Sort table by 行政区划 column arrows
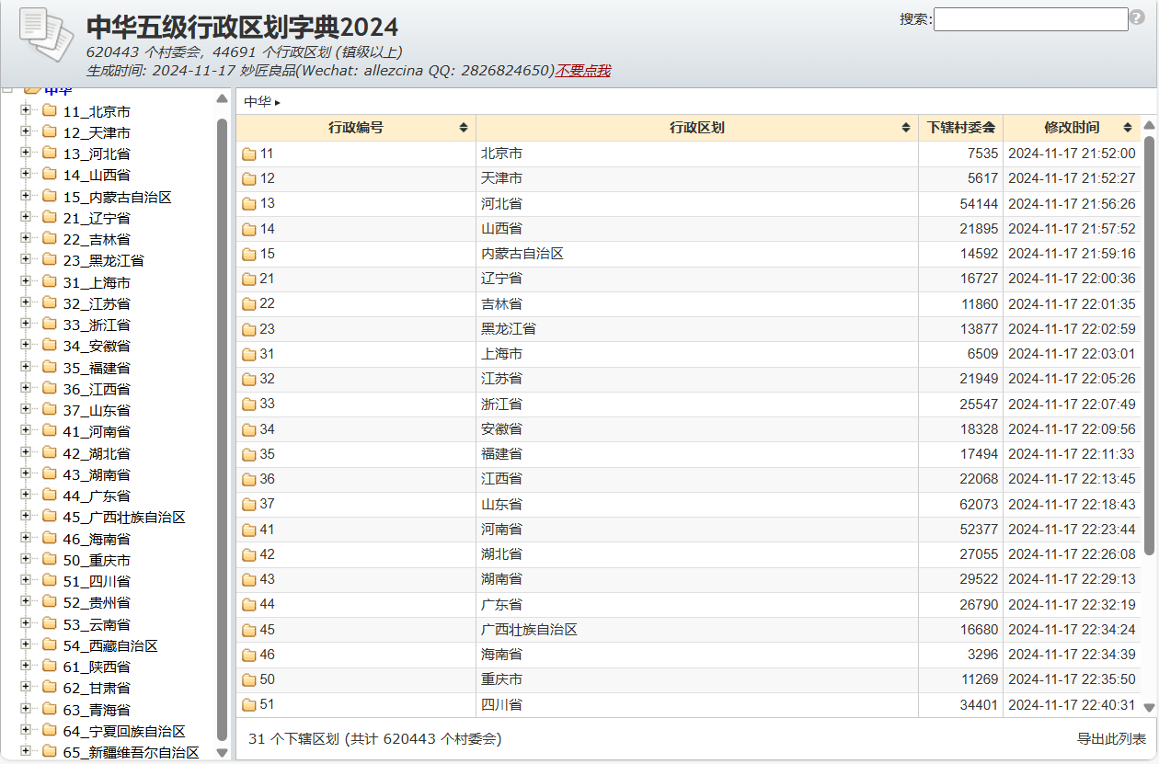This screenshot has height=764, width=1159. pos(905,128)
